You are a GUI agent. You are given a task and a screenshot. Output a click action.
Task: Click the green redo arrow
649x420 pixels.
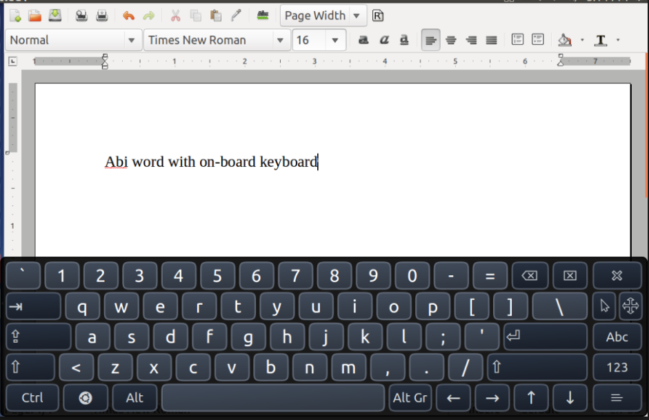(148, 16)
